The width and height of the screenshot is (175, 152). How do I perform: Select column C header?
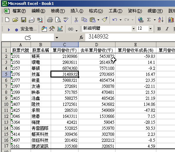pyautogui.click(x=64, y=44)
